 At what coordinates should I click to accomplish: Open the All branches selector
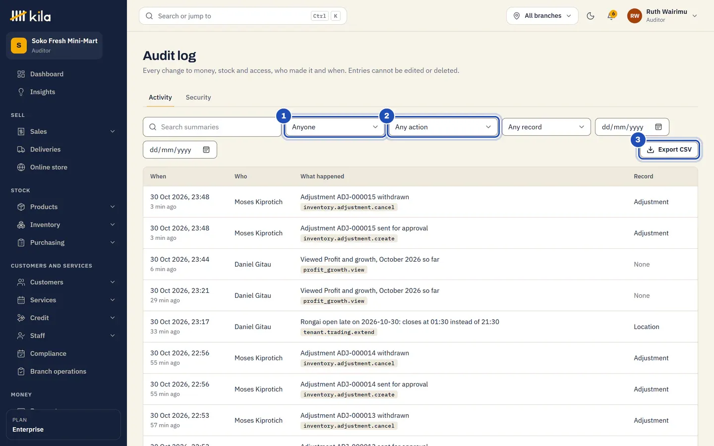[542, 16]
